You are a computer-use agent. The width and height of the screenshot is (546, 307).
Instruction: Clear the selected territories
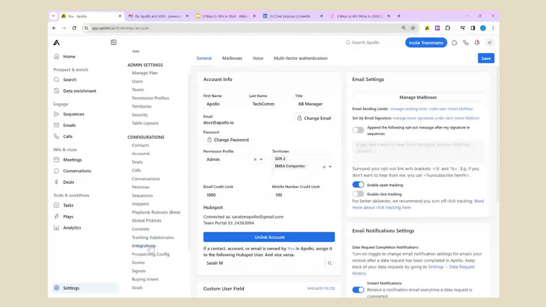tap(324, 167)
